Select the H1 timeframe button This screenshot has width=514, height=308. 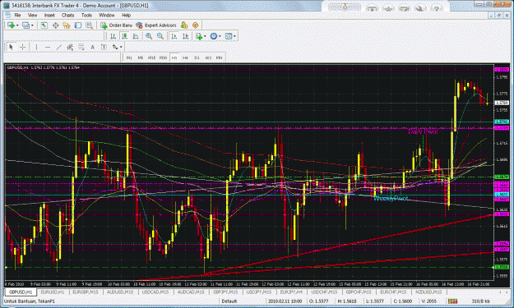[174, 57]
